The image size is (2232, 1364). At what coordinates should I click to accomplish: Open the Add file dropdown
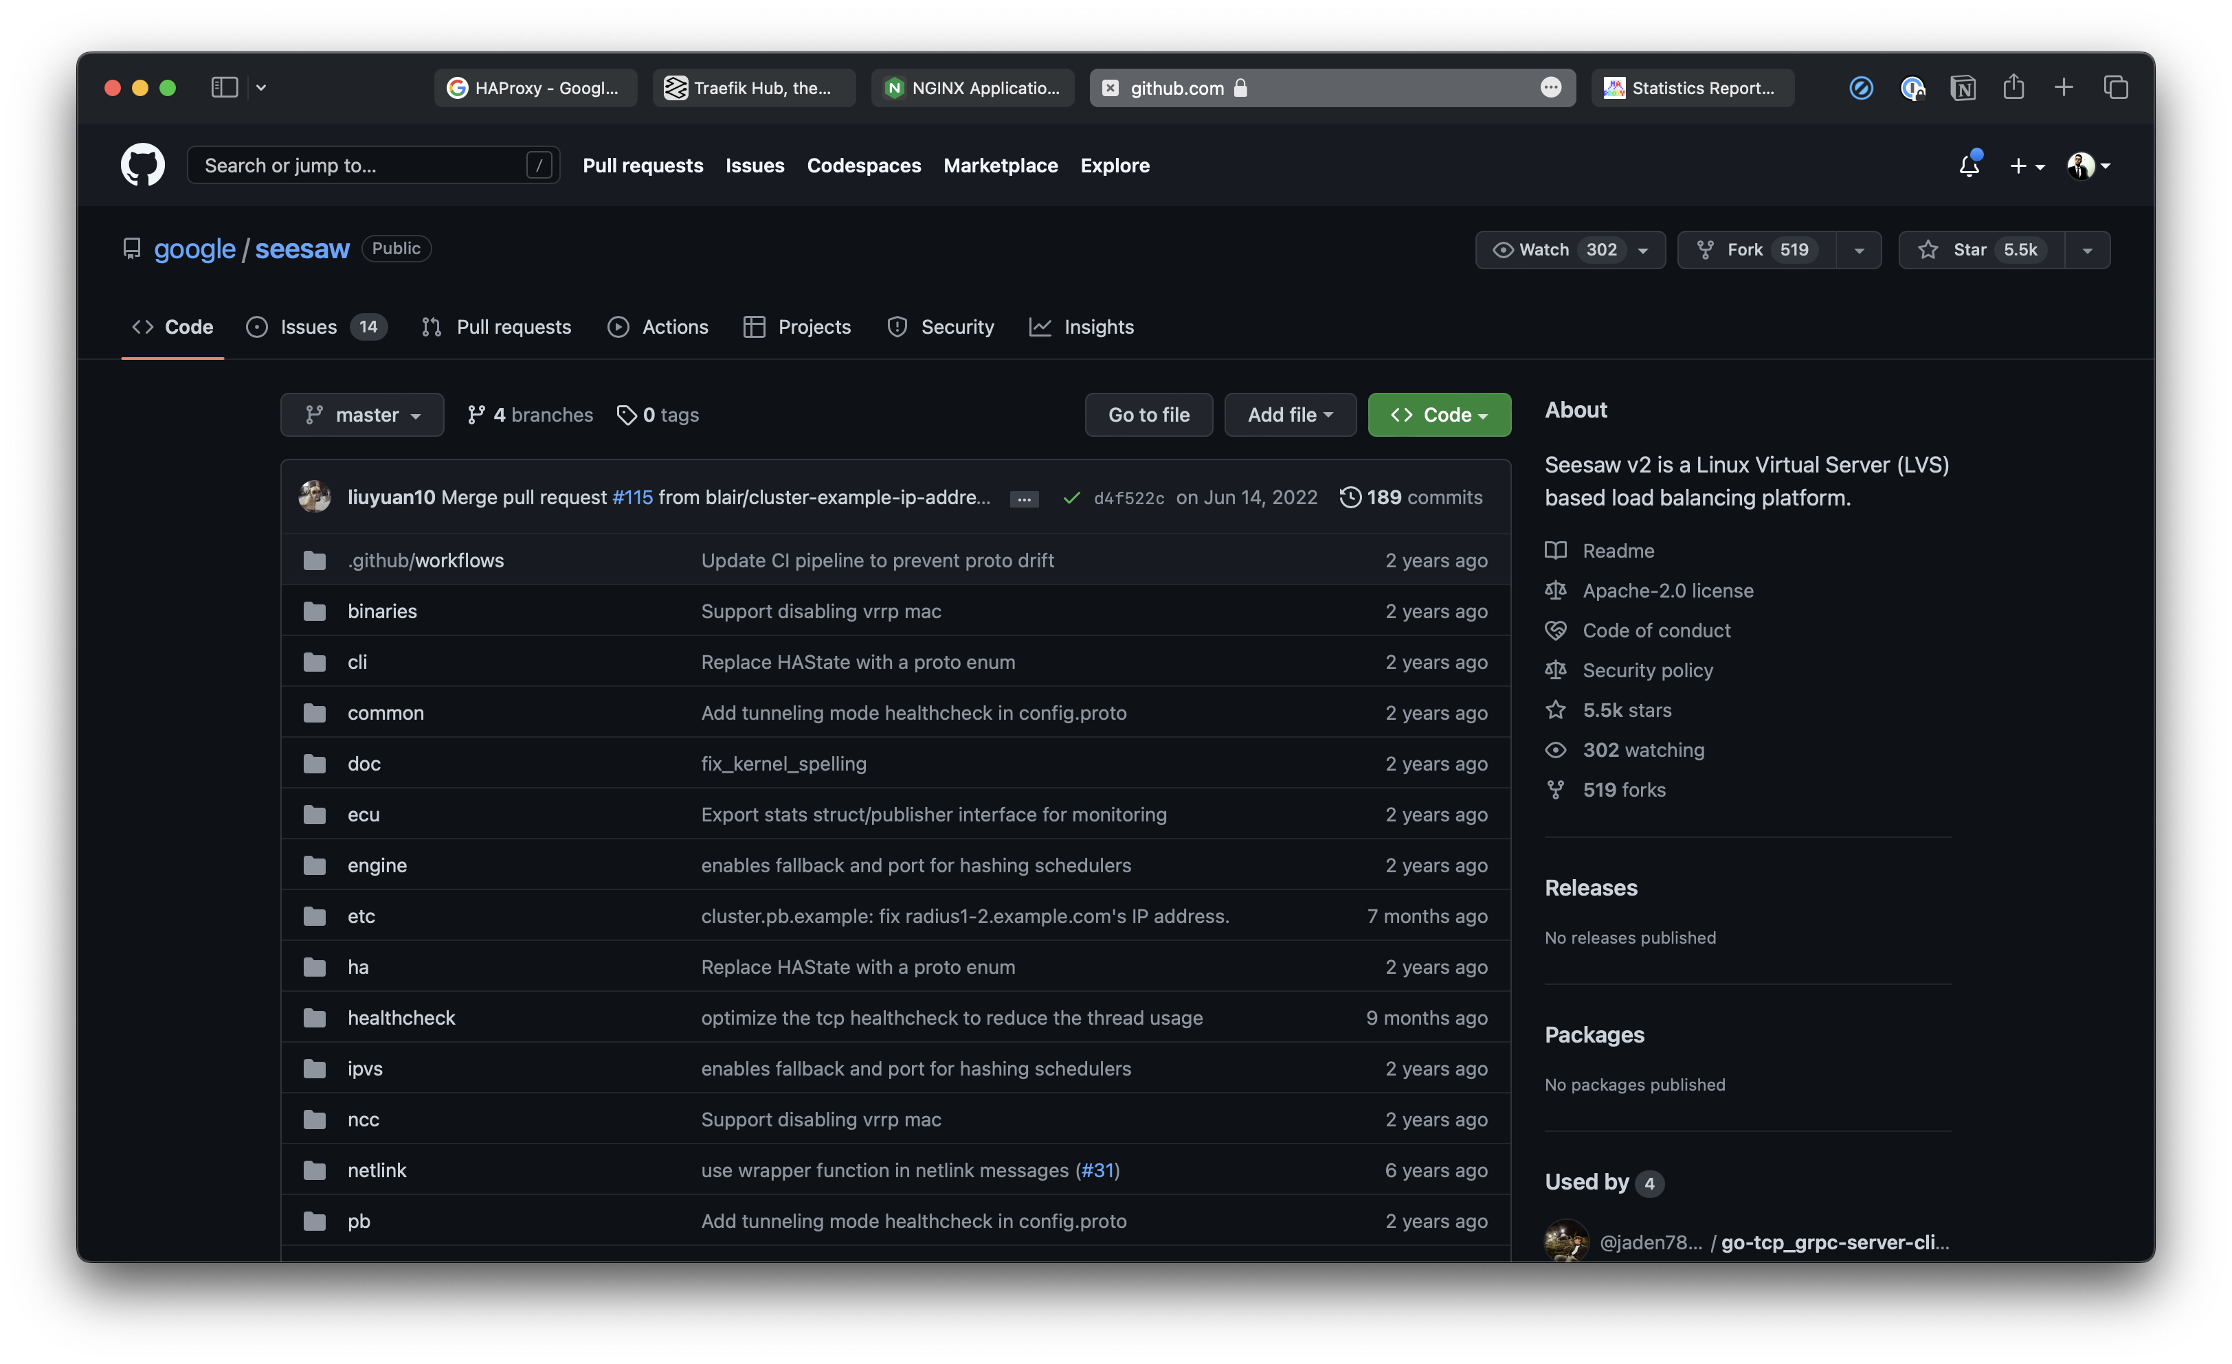coord(1290,415)
